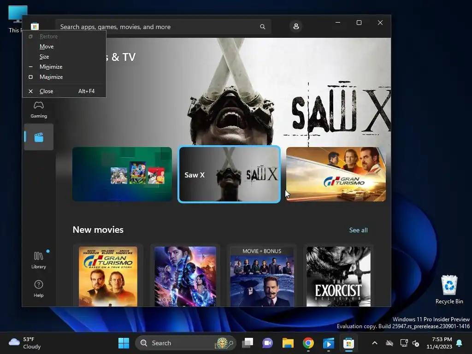Open Google Chrome from taskbar
Screen dimensions: 472x354
pos(308,343)
